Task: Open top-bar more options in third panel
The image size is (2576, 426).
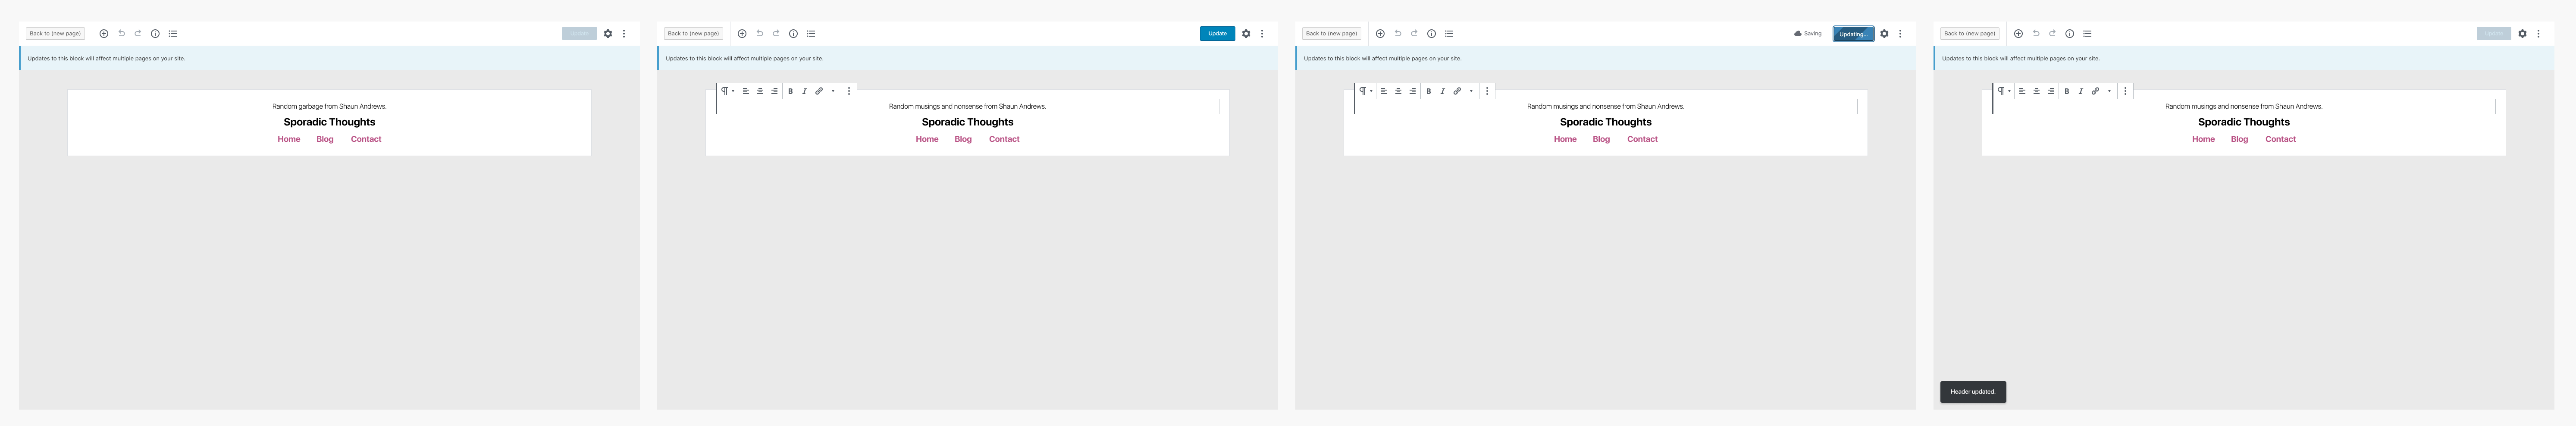Action: 1900,34
